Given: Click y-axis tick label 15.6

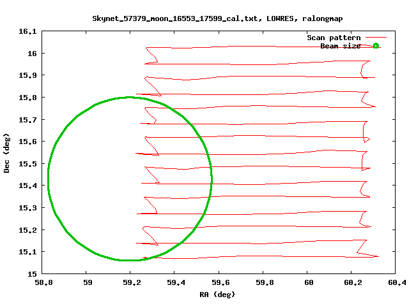Looking at the screenshot, I should coord(27,142).
